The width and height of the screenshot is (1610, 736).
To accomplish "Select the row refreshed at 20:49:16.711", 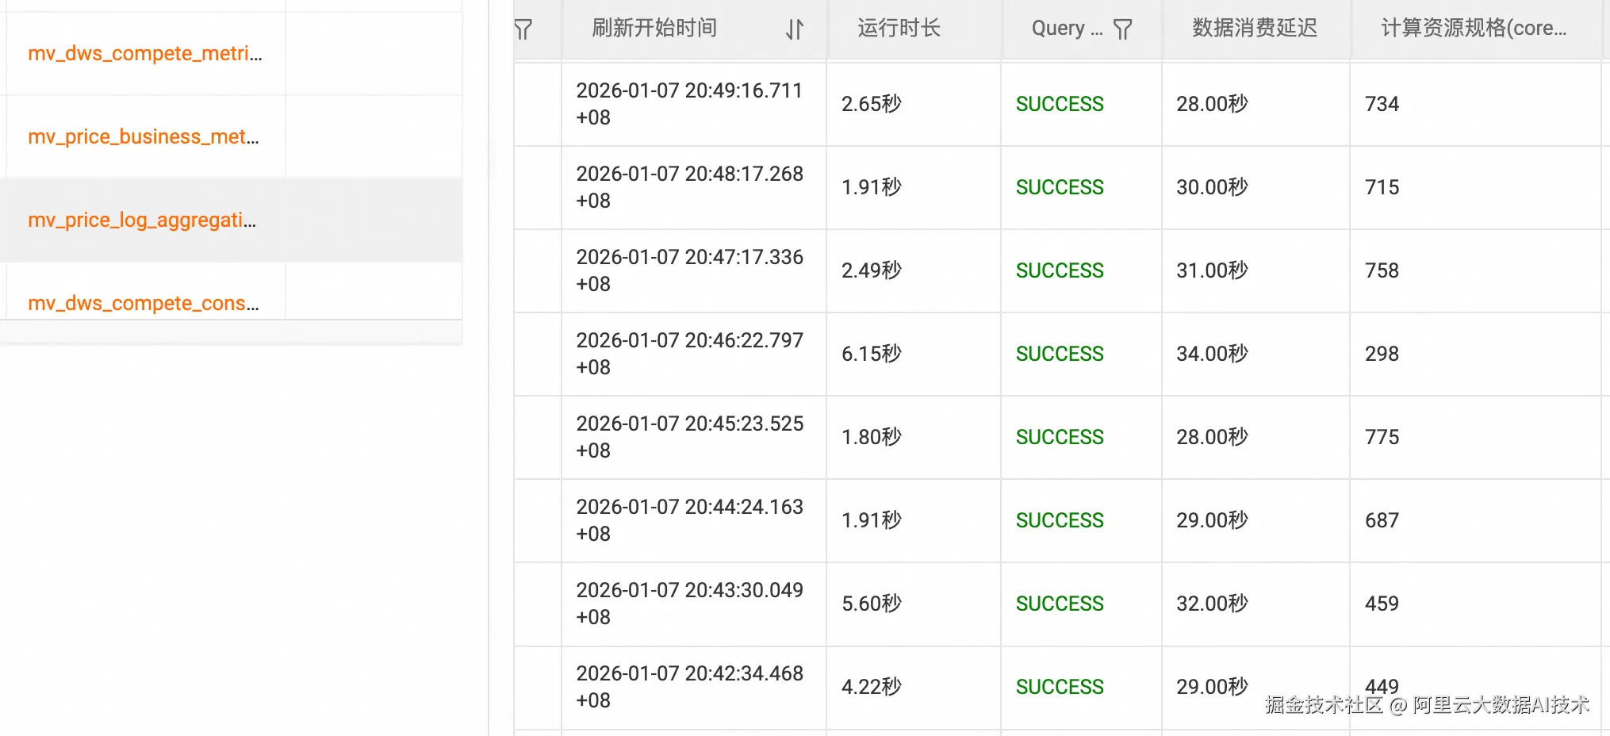I will pyautogui.click(x=689, y=104).
